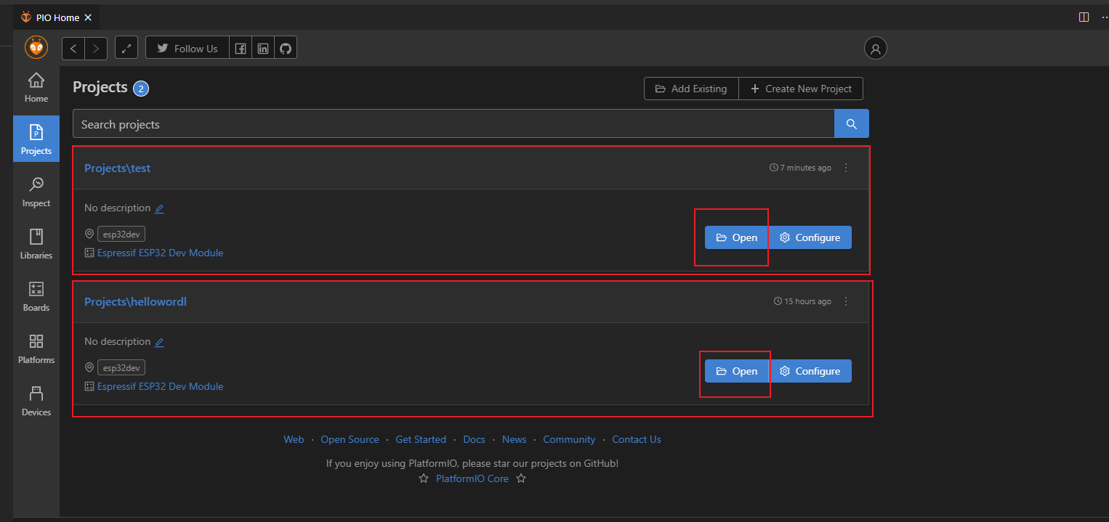This screenshot has height=522, width=1109.
Task: Go to Home in the sidebar
Action: [36, 88]
